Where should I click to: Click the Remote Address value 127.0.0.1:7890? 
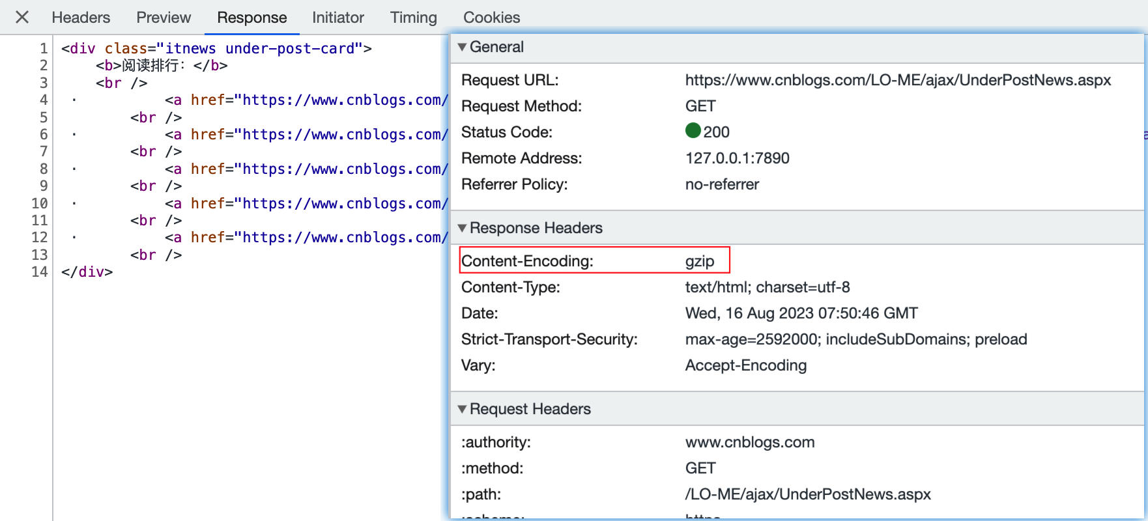[x=737, y=158]
